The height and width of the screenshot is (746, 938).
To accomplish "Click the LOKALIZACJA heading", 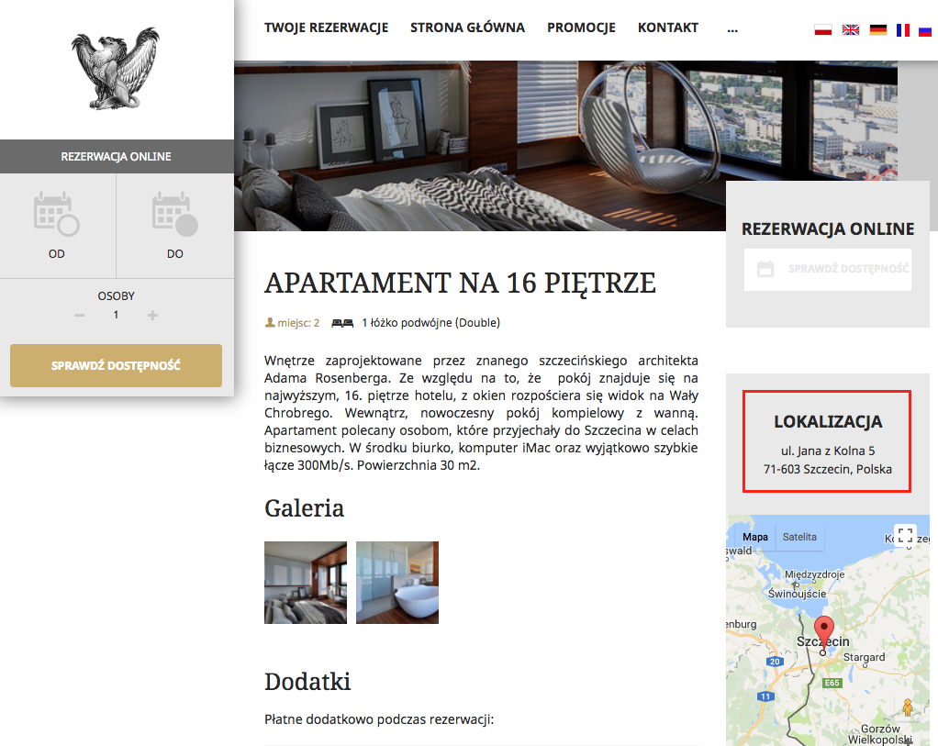I will coord(828,422).
